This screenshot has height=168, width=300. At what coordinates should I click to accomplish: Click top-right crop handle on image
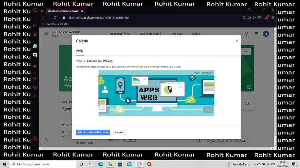(214, 76)
